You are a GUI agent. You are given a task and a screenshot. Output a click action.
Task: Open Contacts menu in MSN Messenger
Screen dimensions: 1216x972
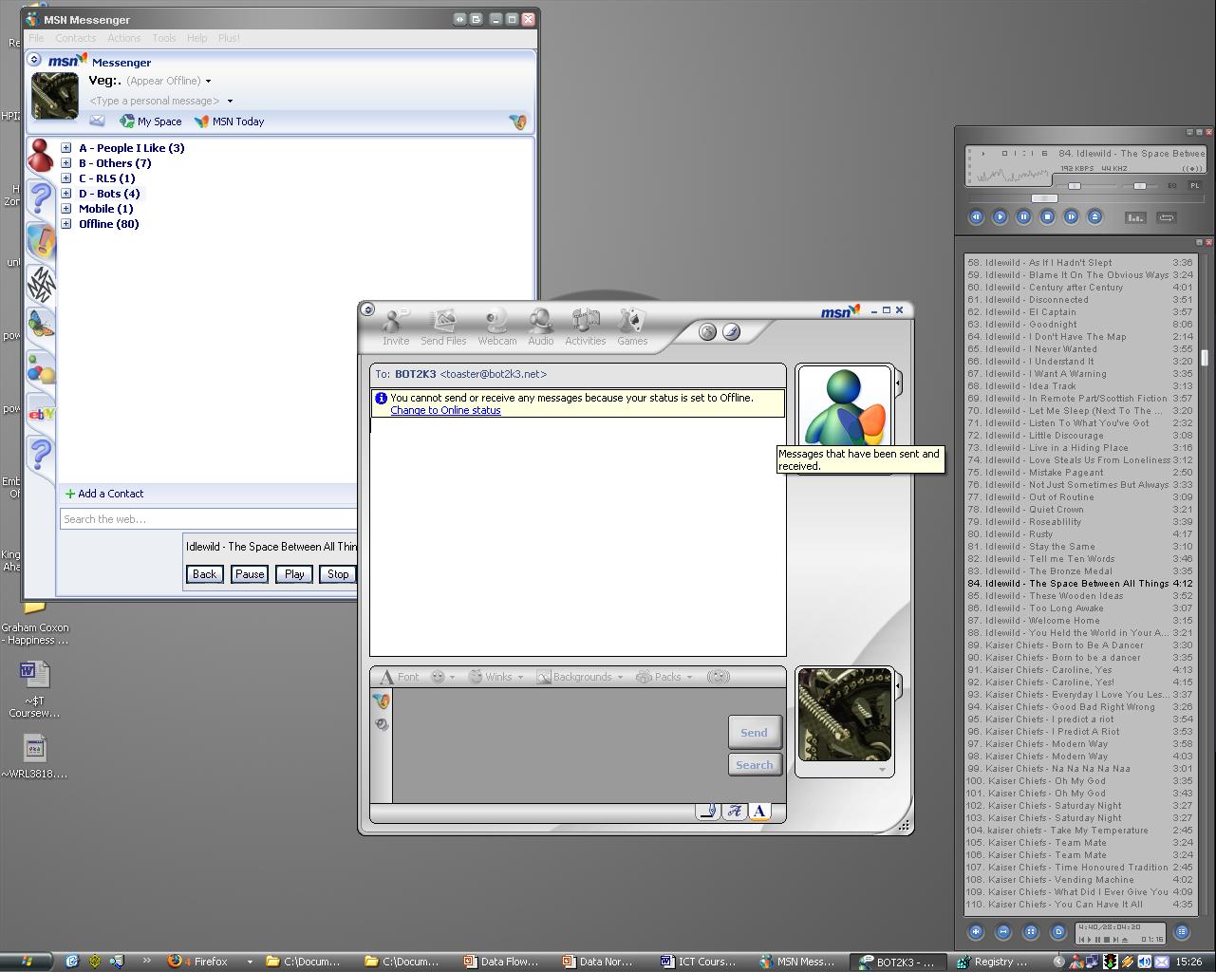[75, 38]
